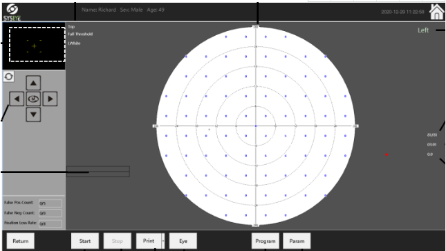Click the left arrow camera adjustment

pos(17,99)
